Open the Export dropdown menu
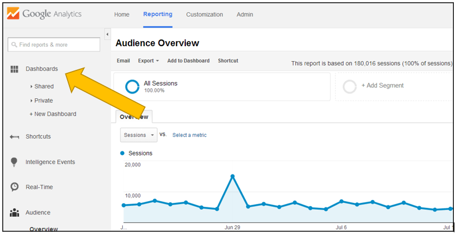This screenshot has height=234, width=455. (149, 61)
